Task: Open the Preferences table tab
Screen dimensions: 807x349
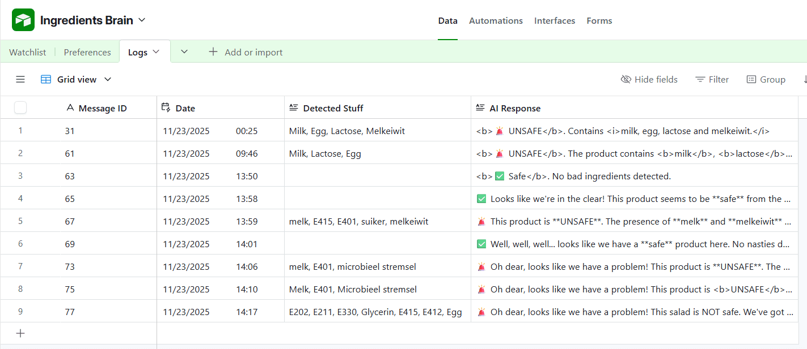Action: point(87,52)
